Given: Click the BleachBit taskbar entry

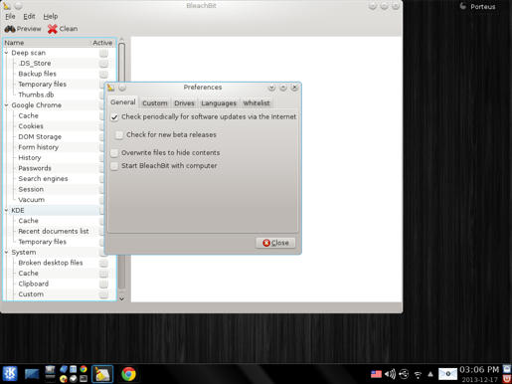Looking at the screenshot, I should point(102,374).
